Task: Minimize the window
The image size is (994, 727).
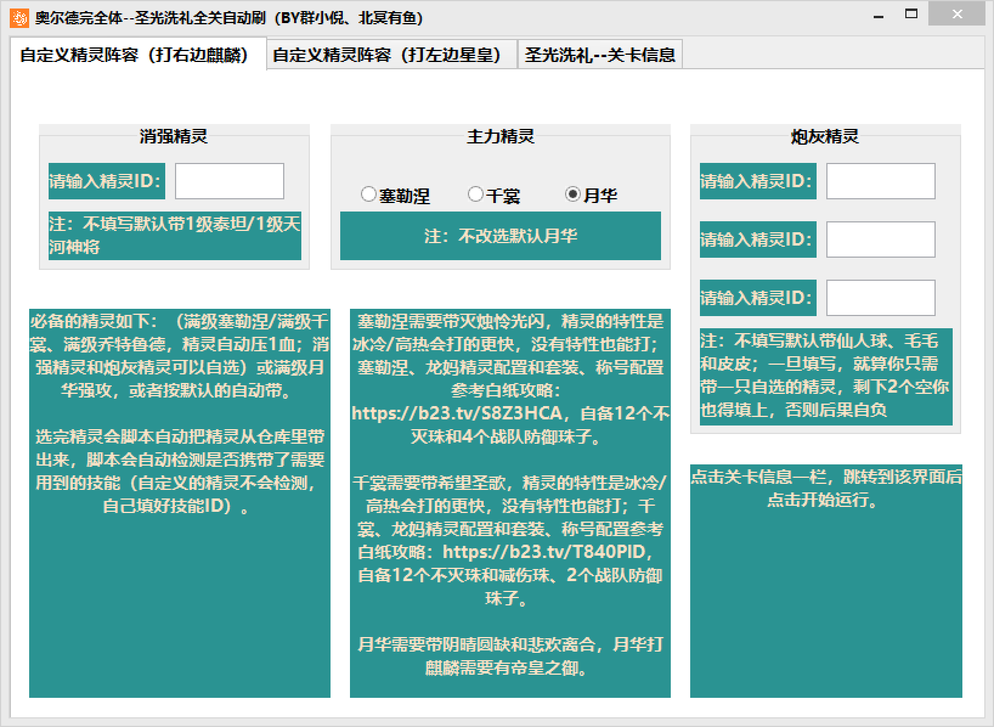Action: tap(879, 16)
